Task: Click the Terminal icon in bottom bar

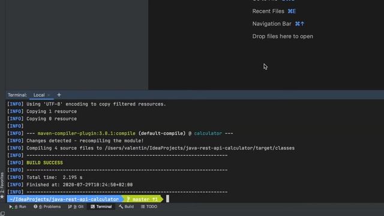Action: coord(92,206)
